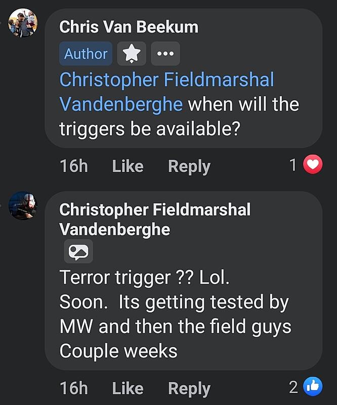Click the conversation starter speech-bubble badge

(78, 251)
